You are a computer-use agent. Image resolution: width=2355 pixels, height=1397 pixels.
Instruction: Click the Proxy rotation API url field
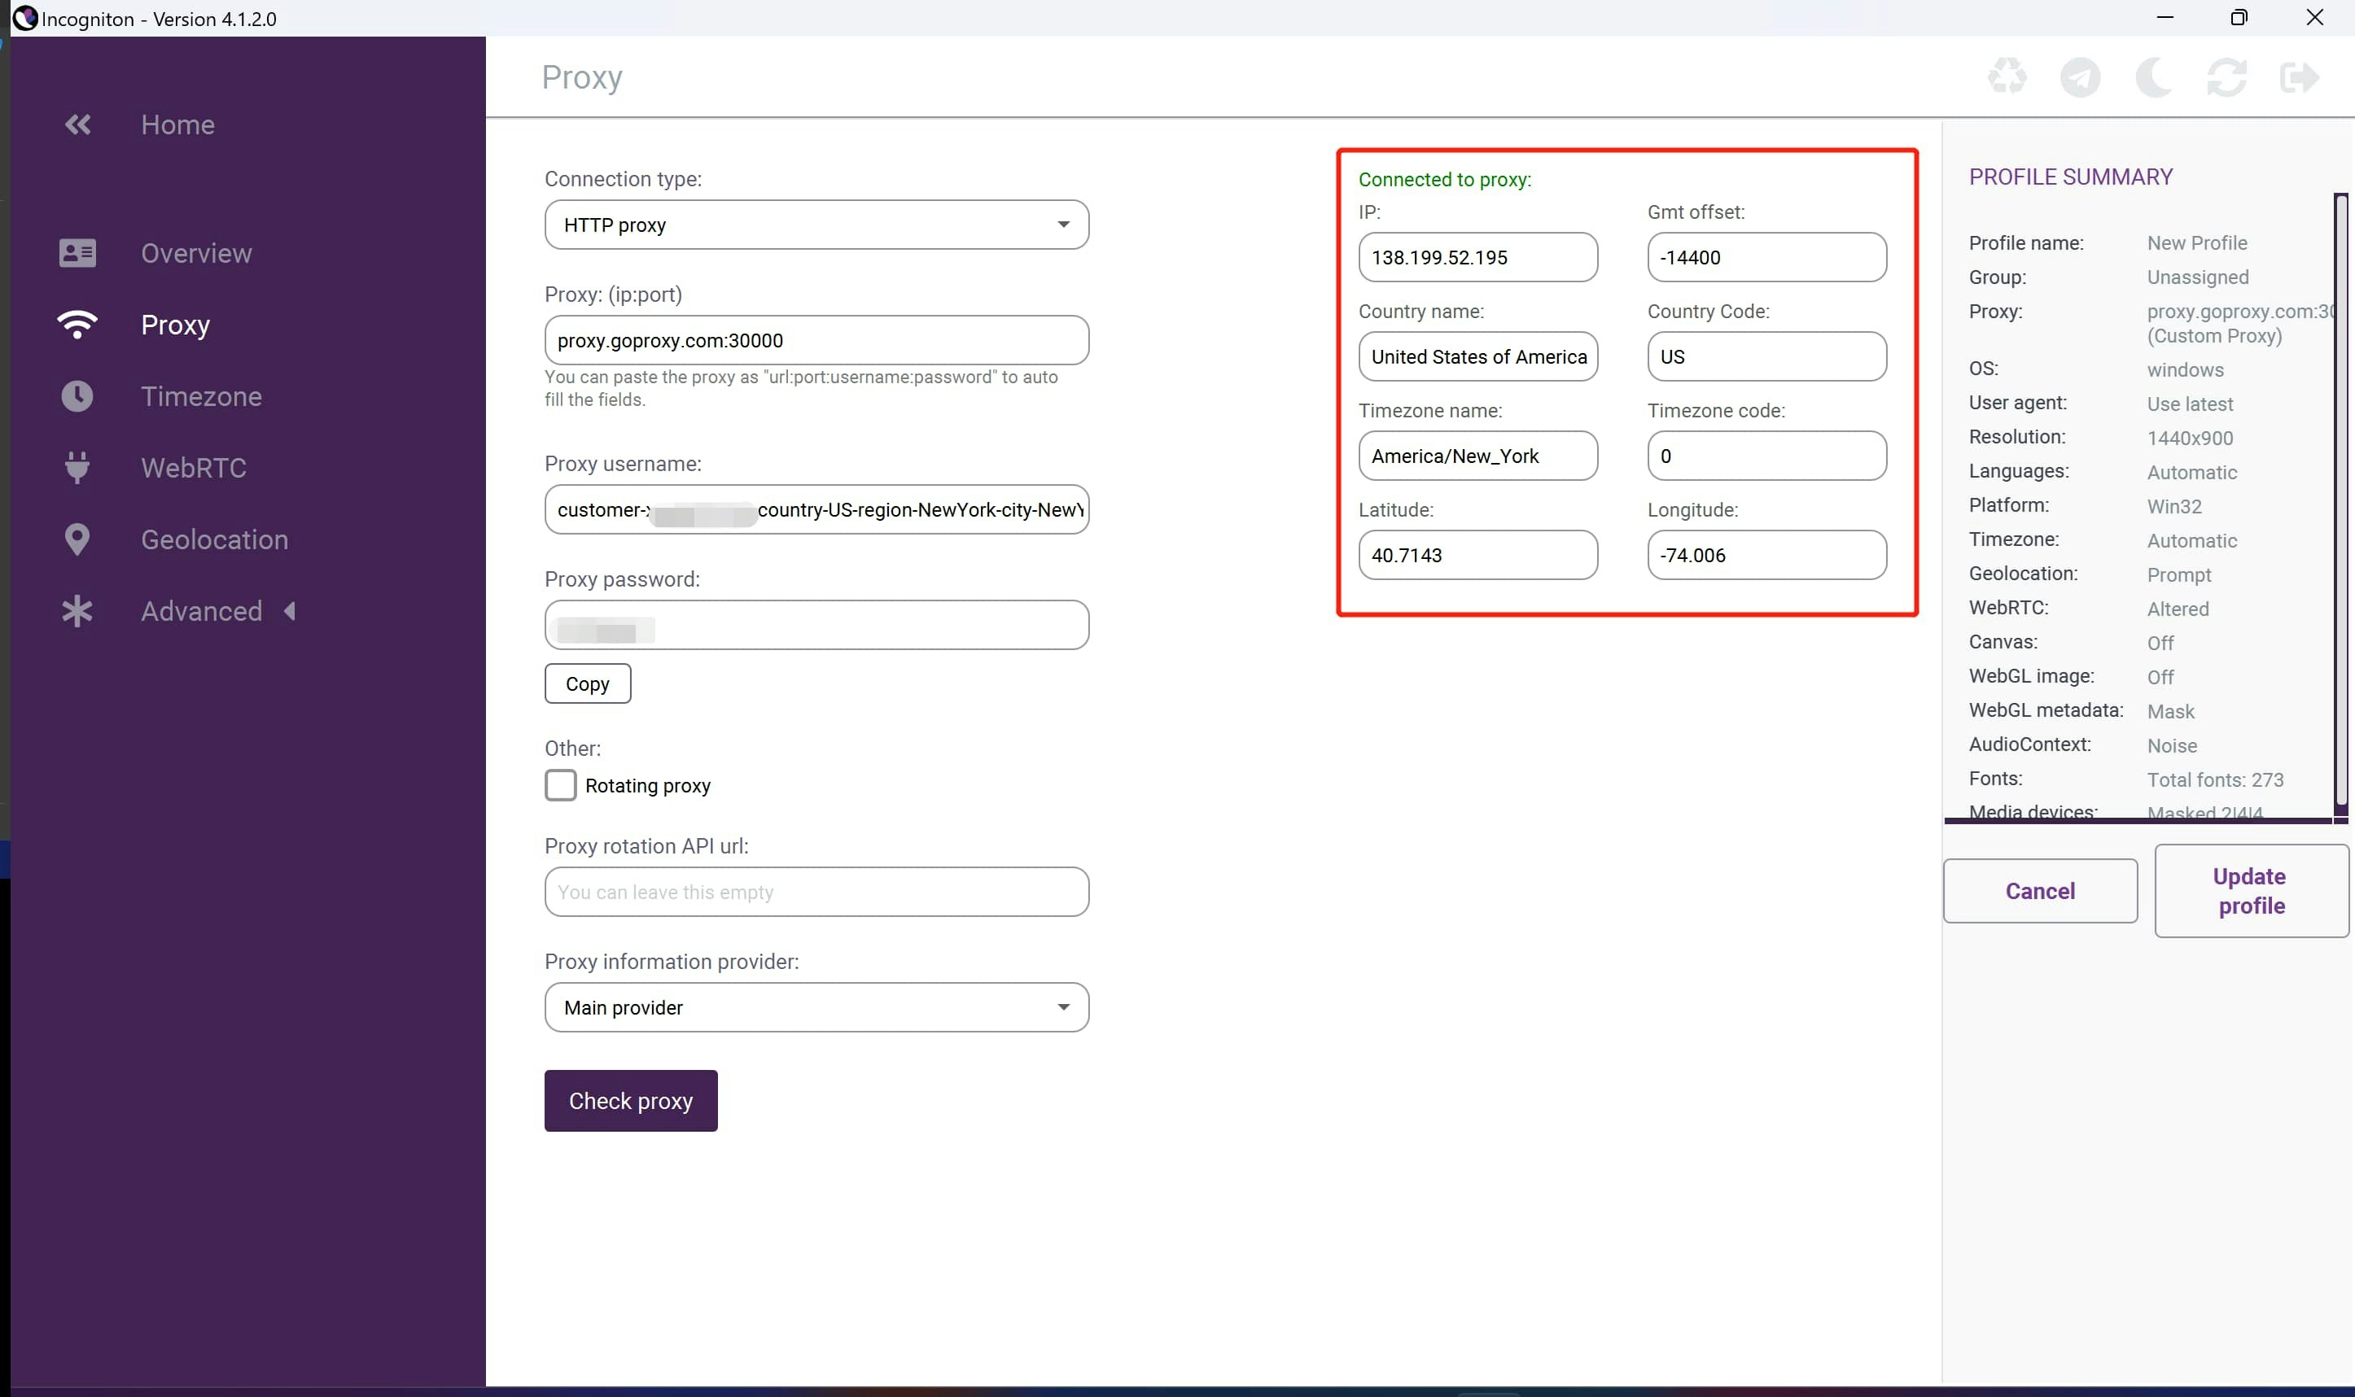coord(816,892)
